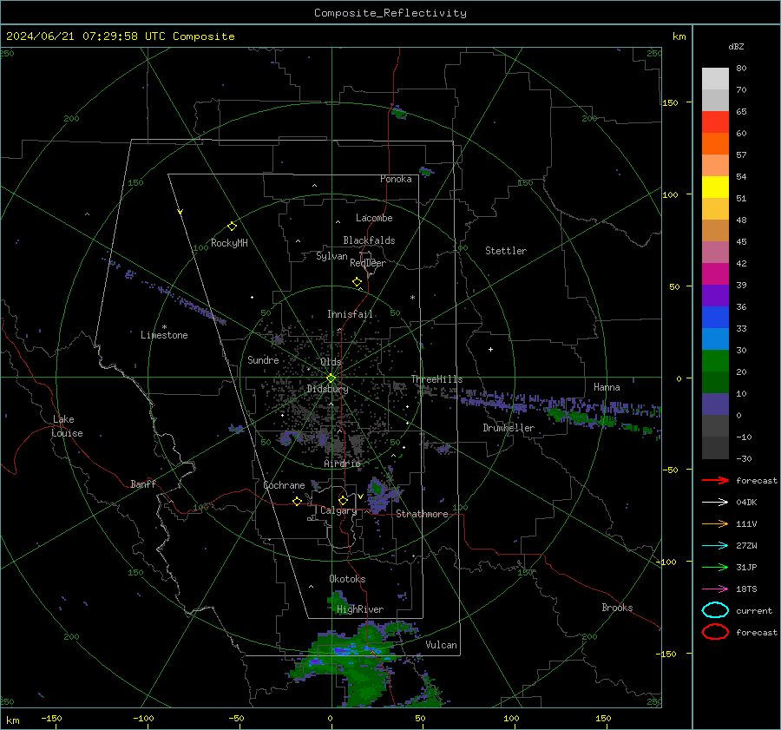Click the Banff town label
The height and width of the screenshot is (730, 781).
(143, 483)
